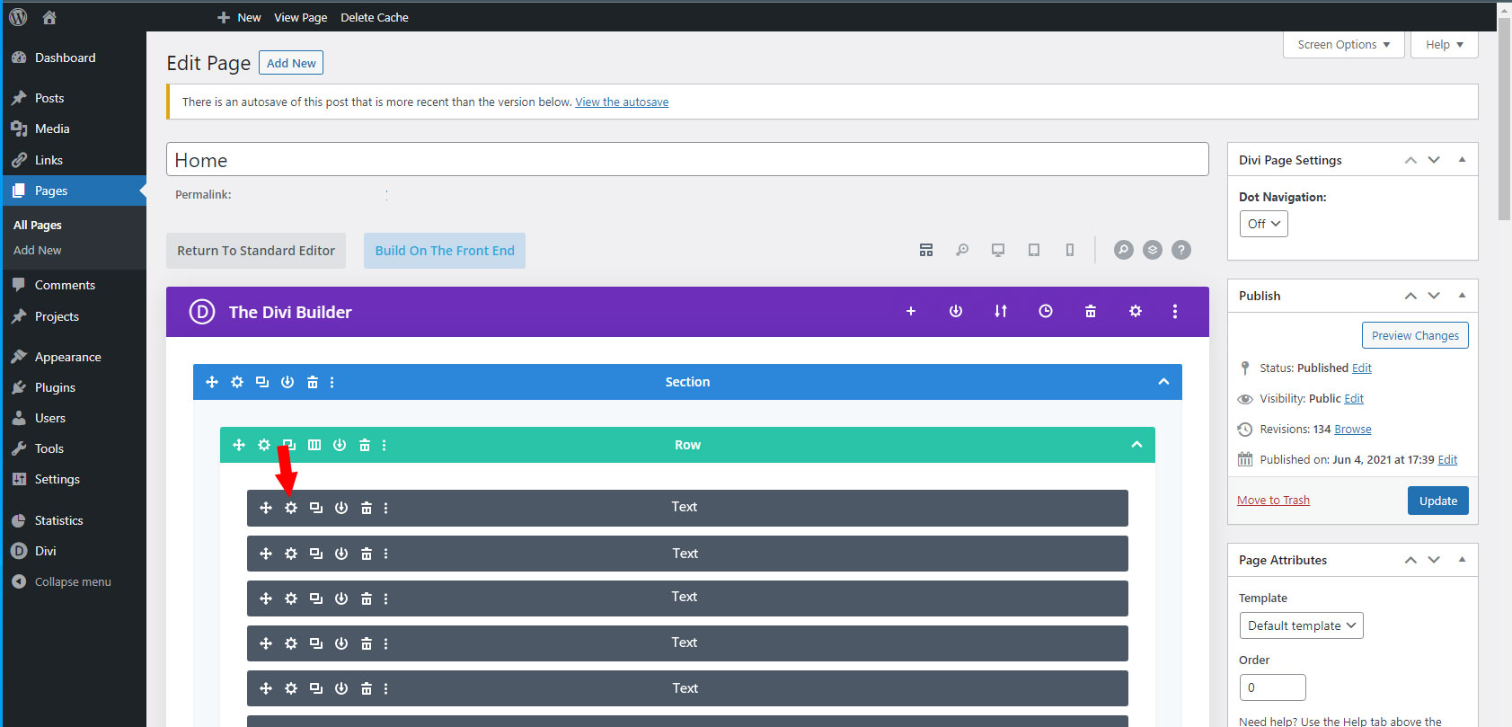
Task: Open more options dots of the Section
Action: click(x=332, y=382)
